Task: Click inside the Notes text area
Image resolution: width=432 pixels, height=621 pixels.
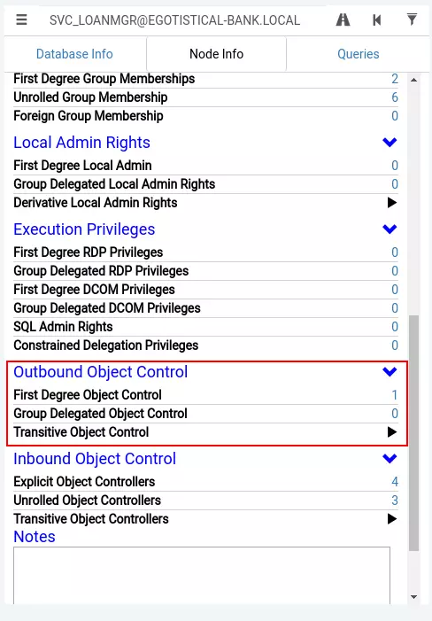Action: click(x=202, y=576)
